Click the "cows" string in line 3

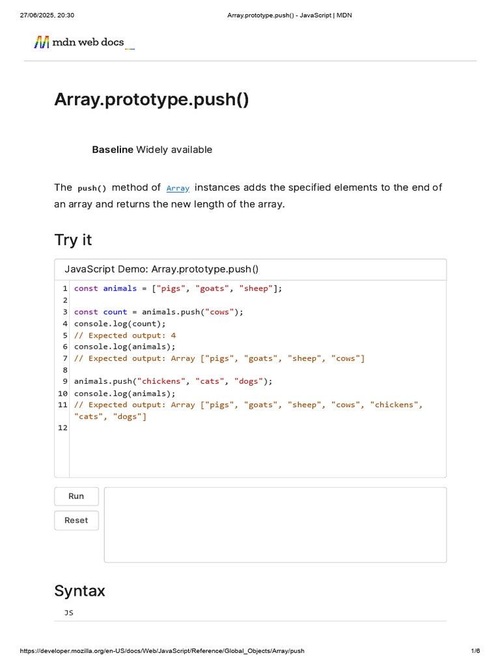[x=219, y=312]
